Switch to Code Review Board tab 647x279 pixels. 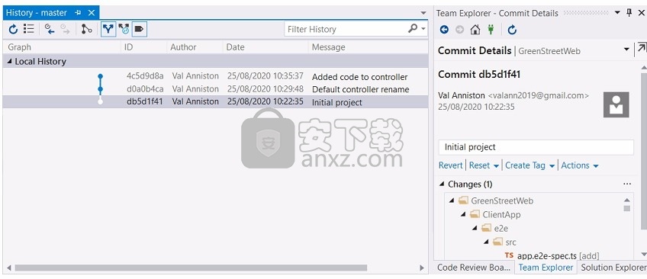tap(474, 267)
